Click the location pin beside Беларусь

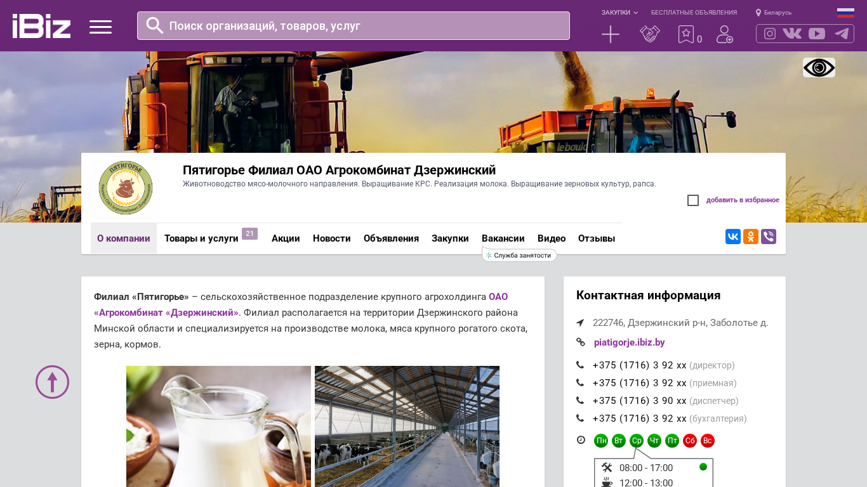758,13
